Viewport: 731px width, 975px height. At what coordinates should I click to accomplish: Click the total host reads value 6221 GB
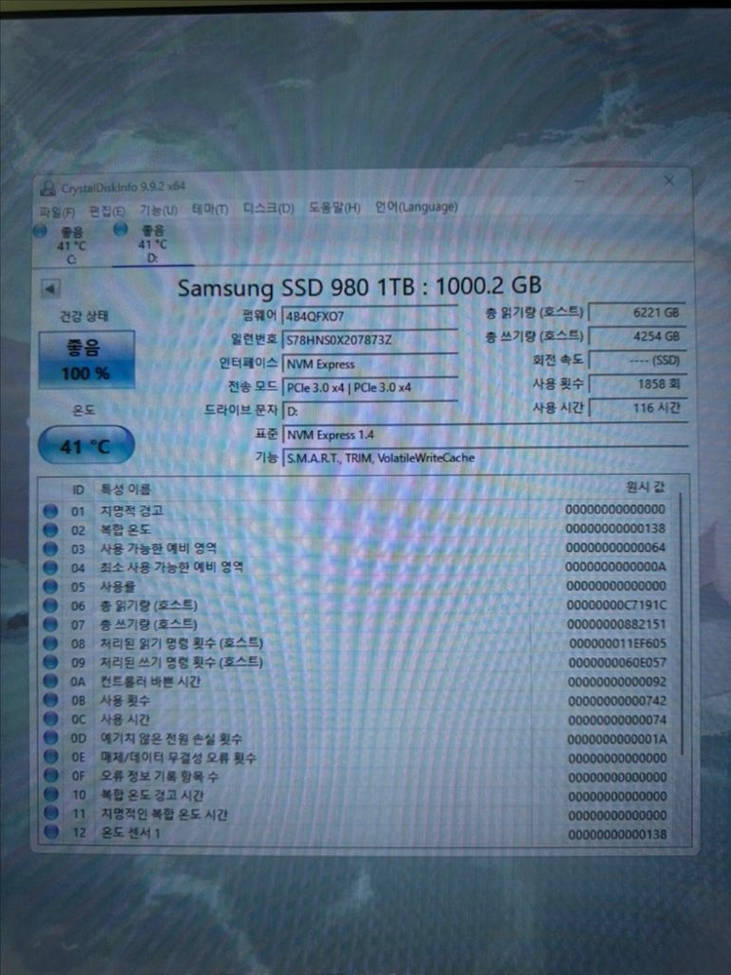637,312
